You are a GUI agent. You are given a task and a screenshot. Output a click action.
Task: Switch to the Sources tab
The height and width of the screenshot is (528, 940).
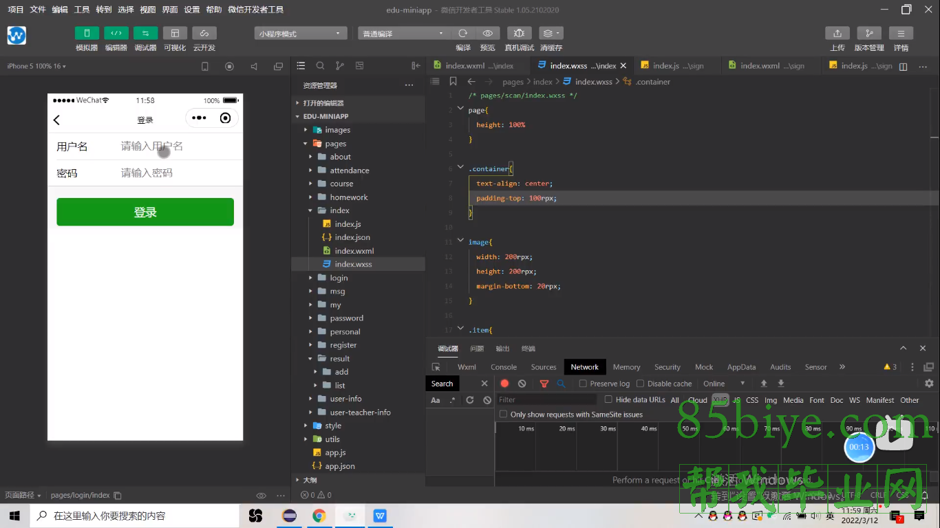pyautogui.click(x=544, y=367)
